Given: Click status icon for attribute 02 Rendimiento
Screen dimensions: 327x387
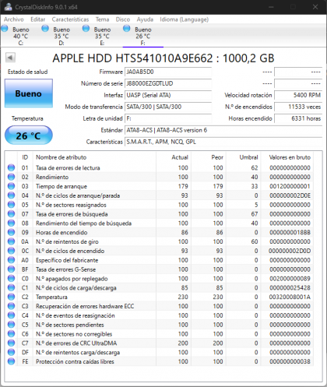Looking at the screenshot, I should coord(11,177).
